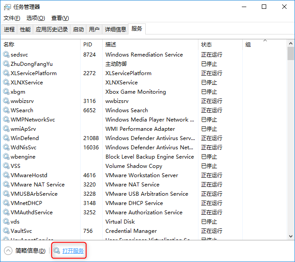The height and width of the screenshot is (262, 295).
Task: Go to the 用户 tab
Action: point(94,29)
